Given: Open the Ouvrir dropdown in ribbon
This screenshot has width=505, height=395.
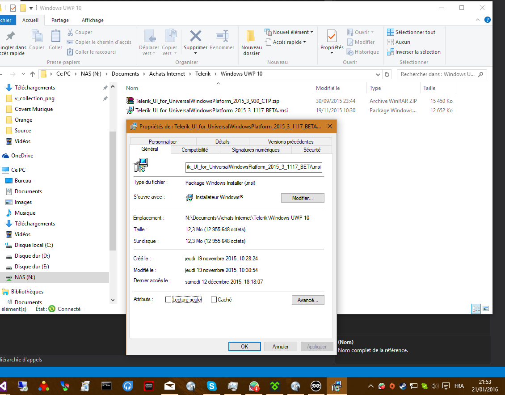Looking at the screenshot, I should [x=361, y=32].
